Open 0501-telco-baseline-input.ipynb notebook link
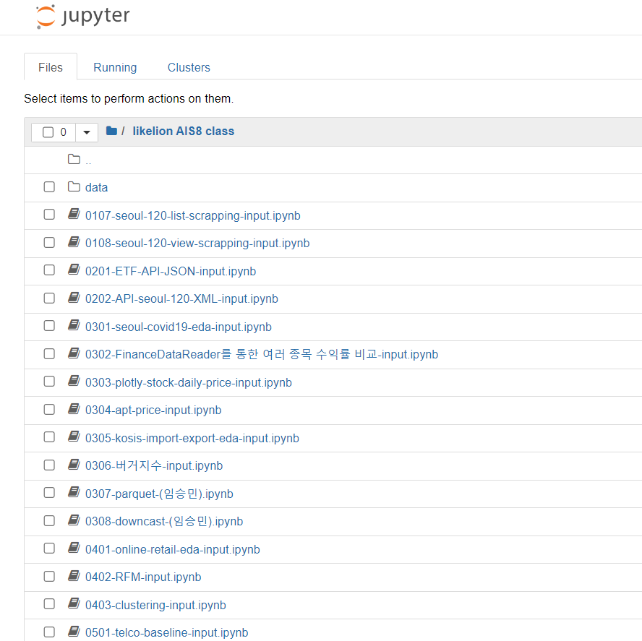 pos(166,633)
